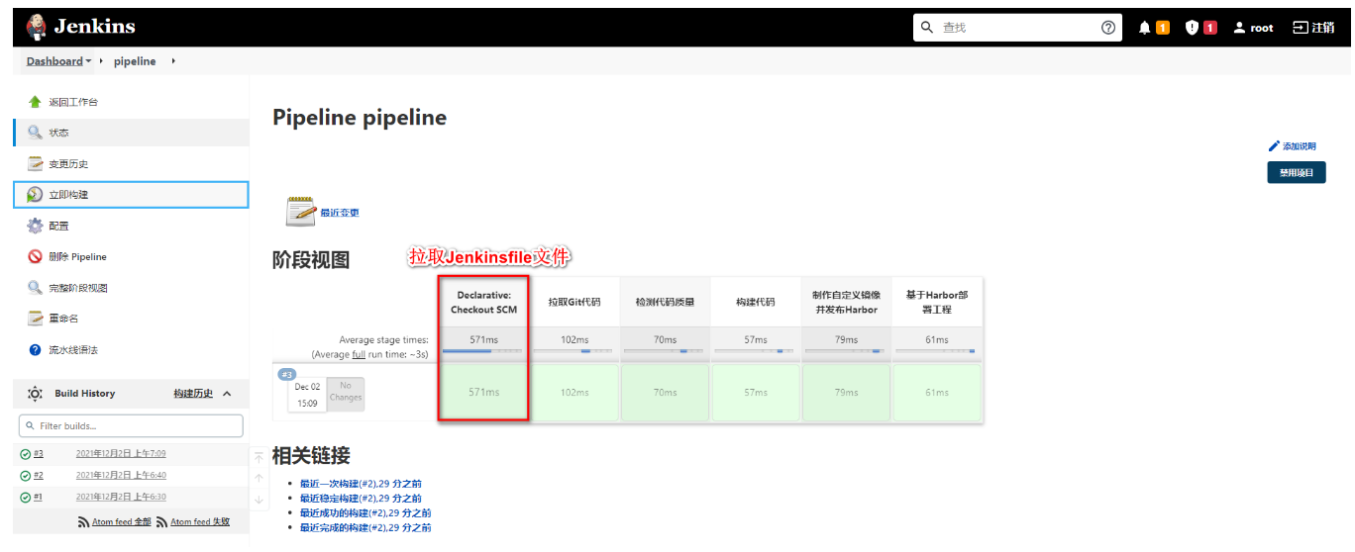Image resolution: width=1355 pixels, height=552 pixels.
Task: Open the search help question mark icon
Action: pyautogui.click(x=1108, y=28)
